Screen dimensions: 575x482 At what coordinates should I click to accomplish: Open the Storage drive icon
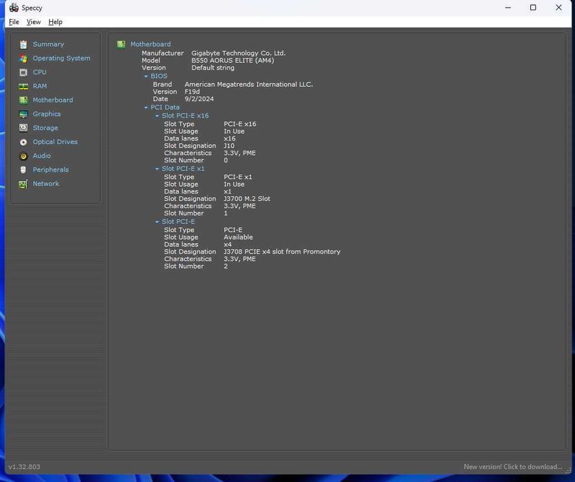pyautogui.click(x=23, y=128)
